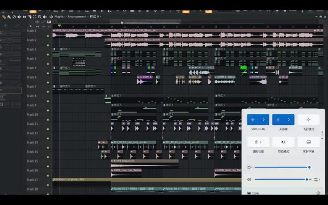Open playlist options menu icon before Playlist
Image resolution: width=328 pixels, height=205 pixels.
(x=51, y=17)
